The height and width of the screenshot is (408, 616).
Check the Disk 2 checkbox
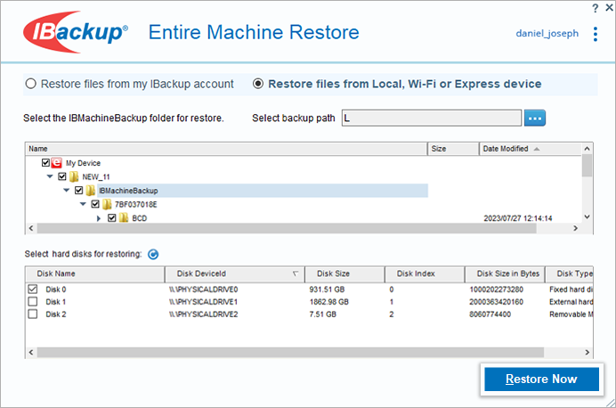tap(33, 314)
